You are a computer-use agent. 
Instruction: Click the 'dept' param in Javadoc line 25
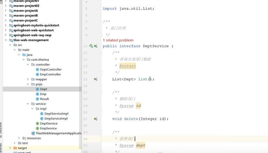click(x=140, y=145)
